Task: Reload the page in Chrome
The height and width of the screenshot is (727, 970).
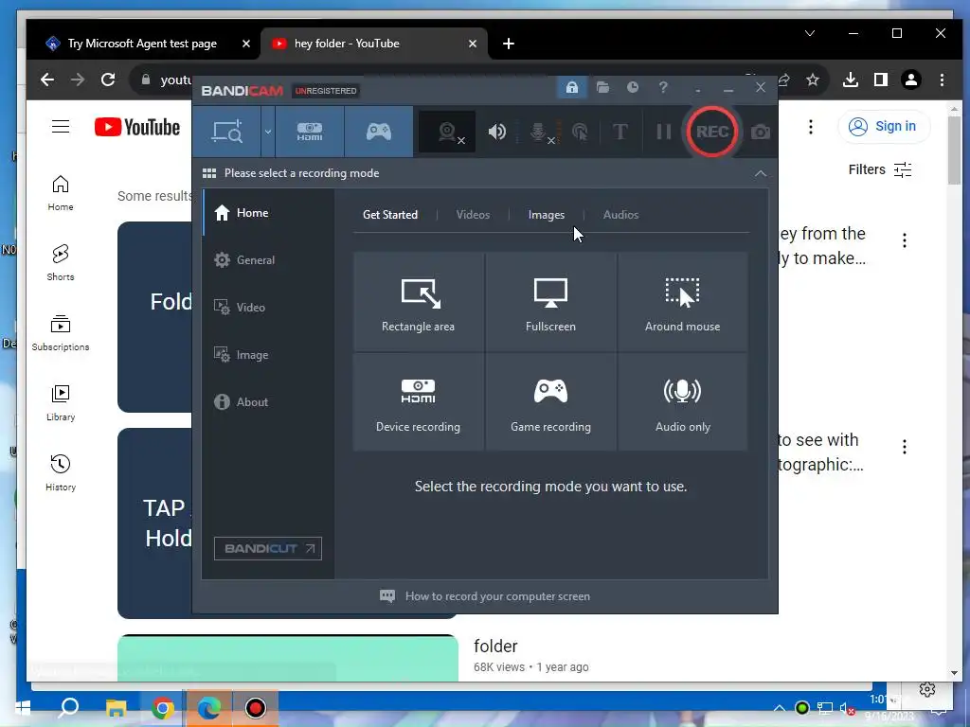Action: click(x=108, y=80)
